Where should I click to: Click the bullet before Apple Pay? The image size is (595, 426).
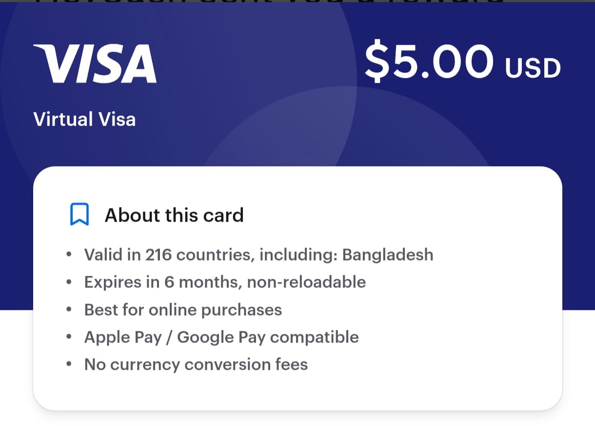[69, 337]
